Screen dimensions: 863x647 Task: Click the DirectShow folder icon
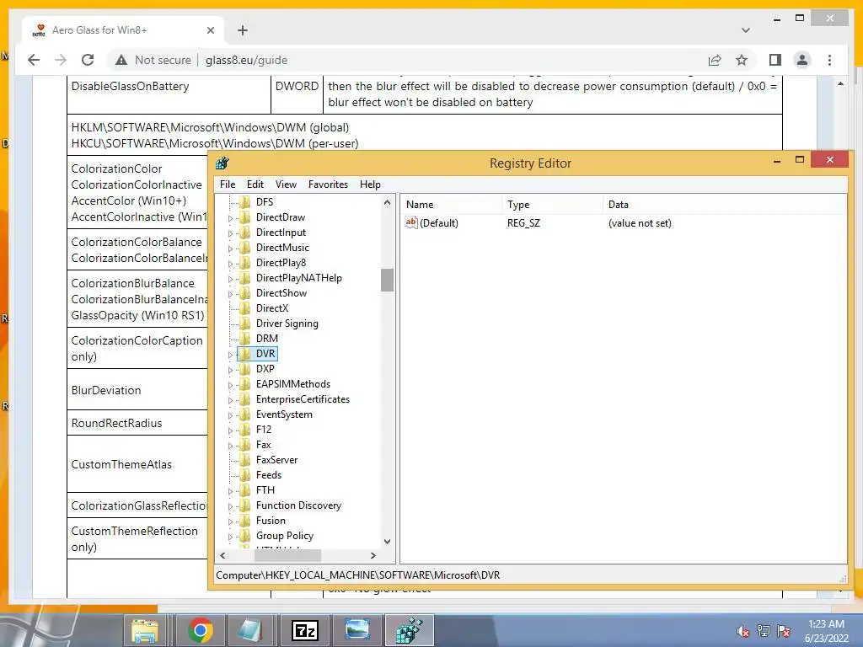pos(245,293)
